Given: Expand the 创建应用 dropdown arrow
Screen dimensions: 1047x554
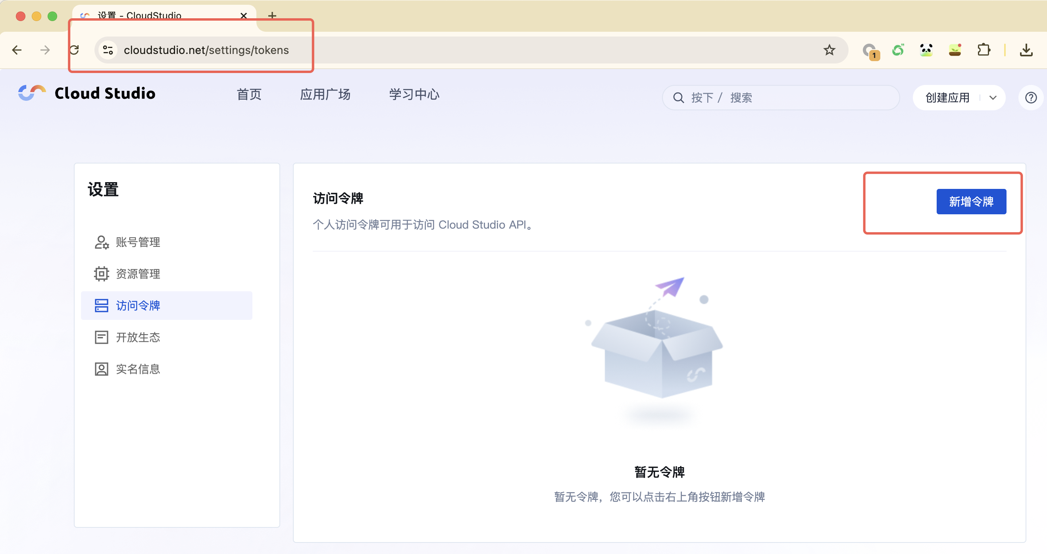Looking at the screenshot, I should pos(993,98).
